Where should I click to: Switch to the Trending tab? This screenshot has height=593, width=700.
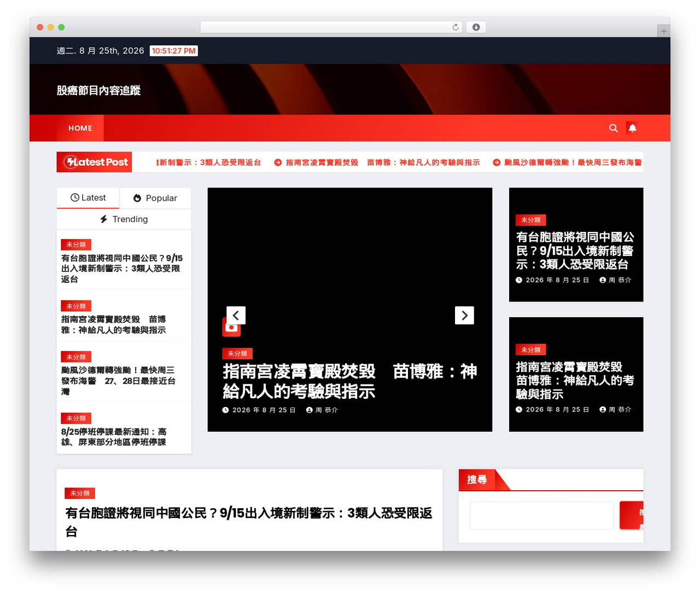point(124,219)
